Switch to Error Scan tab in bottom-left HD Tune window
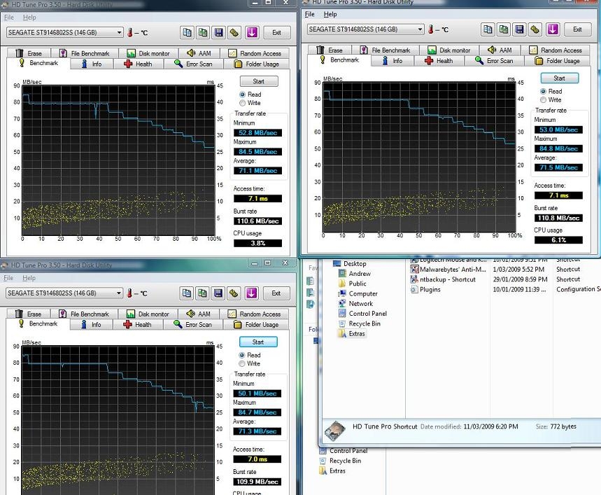Screen dimensions: 601x495 193,325
